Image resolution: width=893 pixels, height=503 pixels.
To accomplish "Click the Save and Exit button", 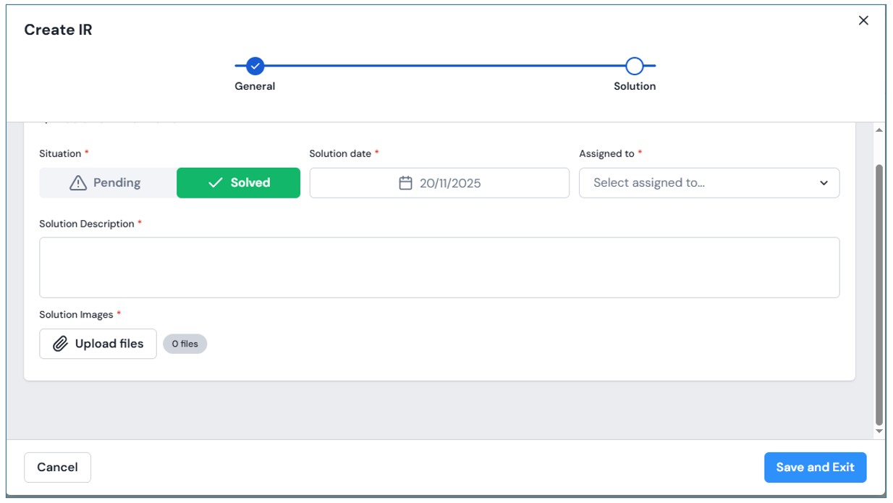I will [x=815, y=468].
